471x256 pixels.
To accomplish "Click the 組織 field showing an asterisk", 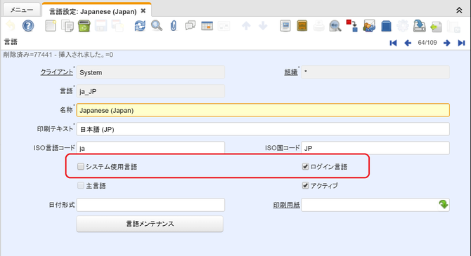I will tap(375, 72).
